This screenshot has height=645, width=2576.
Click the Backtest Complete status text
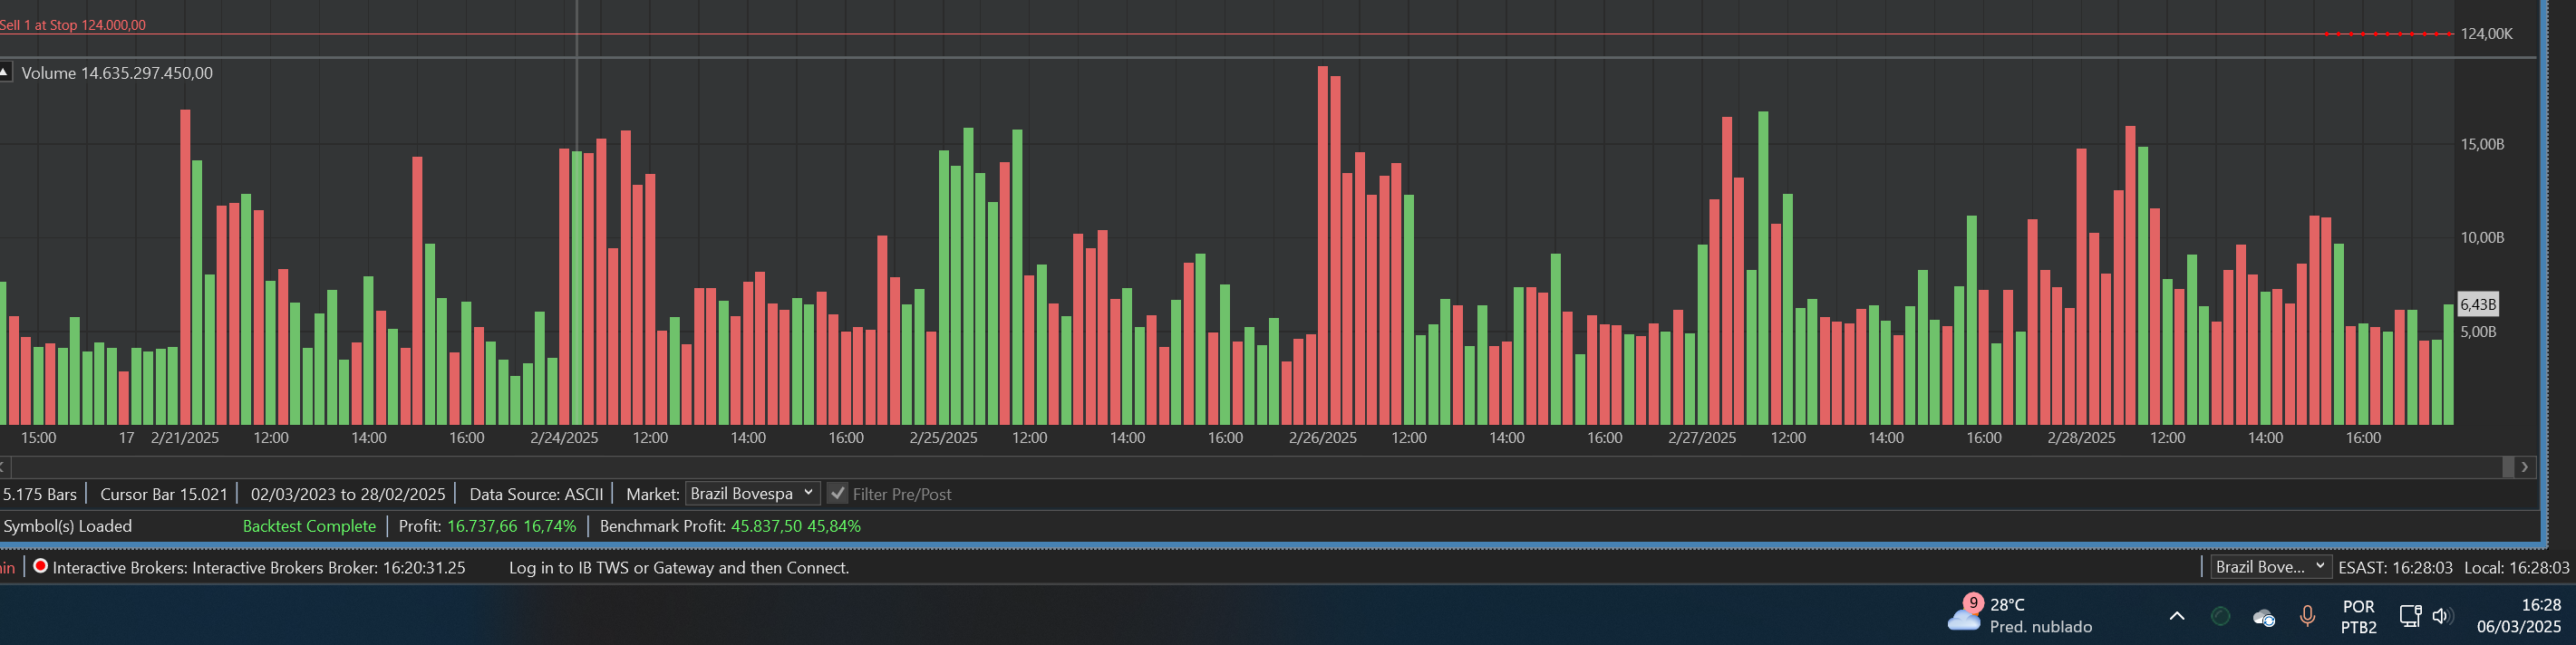[309, 526]
